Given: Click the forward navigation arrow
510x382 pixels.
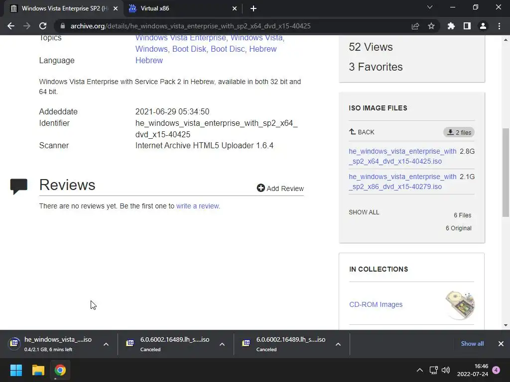Looking at the screenshot, I should click(x=27, y=26).
